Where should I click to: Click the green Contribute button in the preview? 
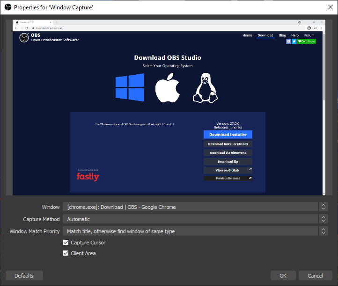307,41
